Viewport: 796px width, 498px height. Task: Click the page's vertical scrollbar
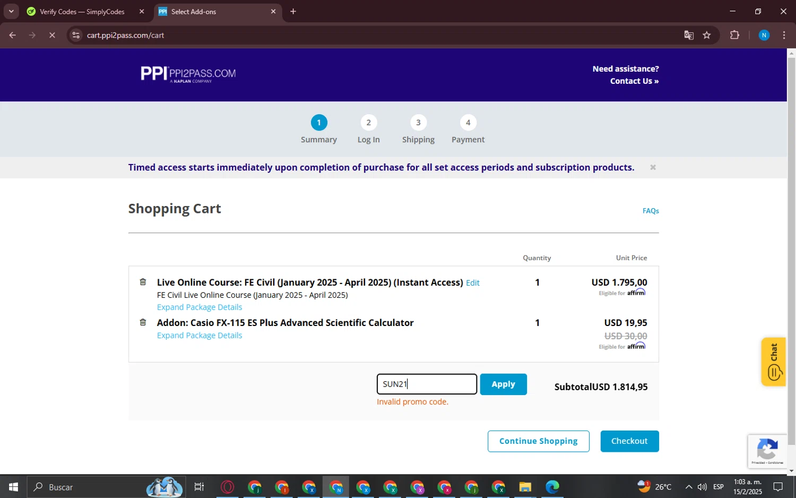click(791, 251)
